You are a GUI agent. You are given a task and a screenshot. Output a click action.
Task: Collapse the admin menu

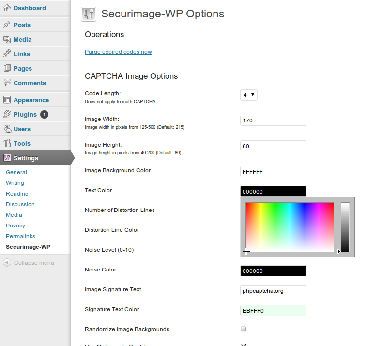coord(29,263)
